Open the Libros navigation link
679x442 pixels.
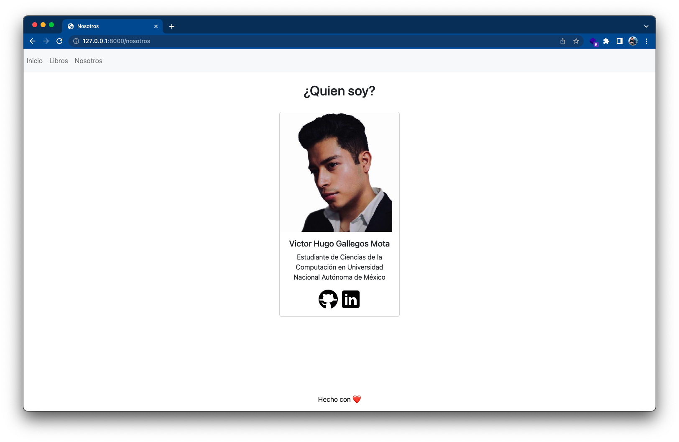[x=58, y=61]
